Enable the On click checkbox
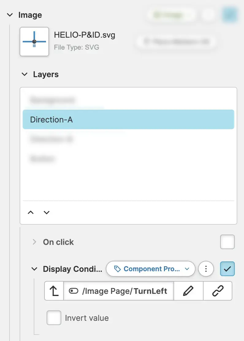Image resolution: width=244 pixels, height=341 pixels. (227, 242)
